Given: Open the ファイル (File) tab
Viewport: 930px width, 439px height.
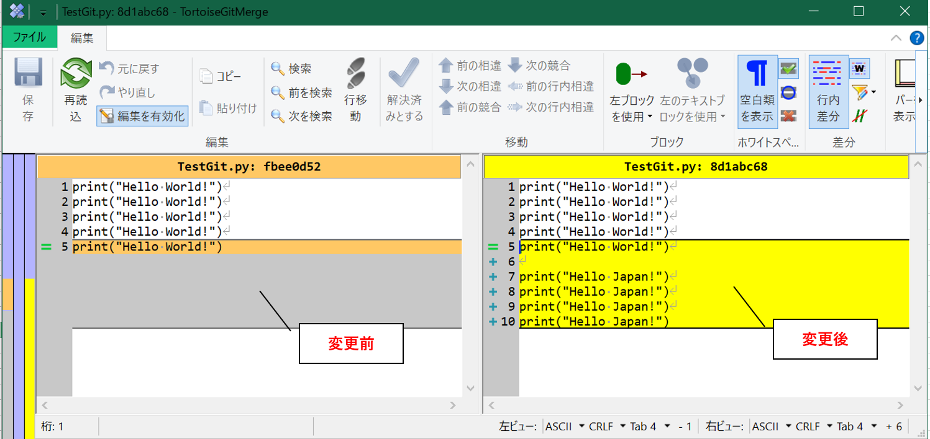Looking at the screenshot, I should [x=30, y=37].
